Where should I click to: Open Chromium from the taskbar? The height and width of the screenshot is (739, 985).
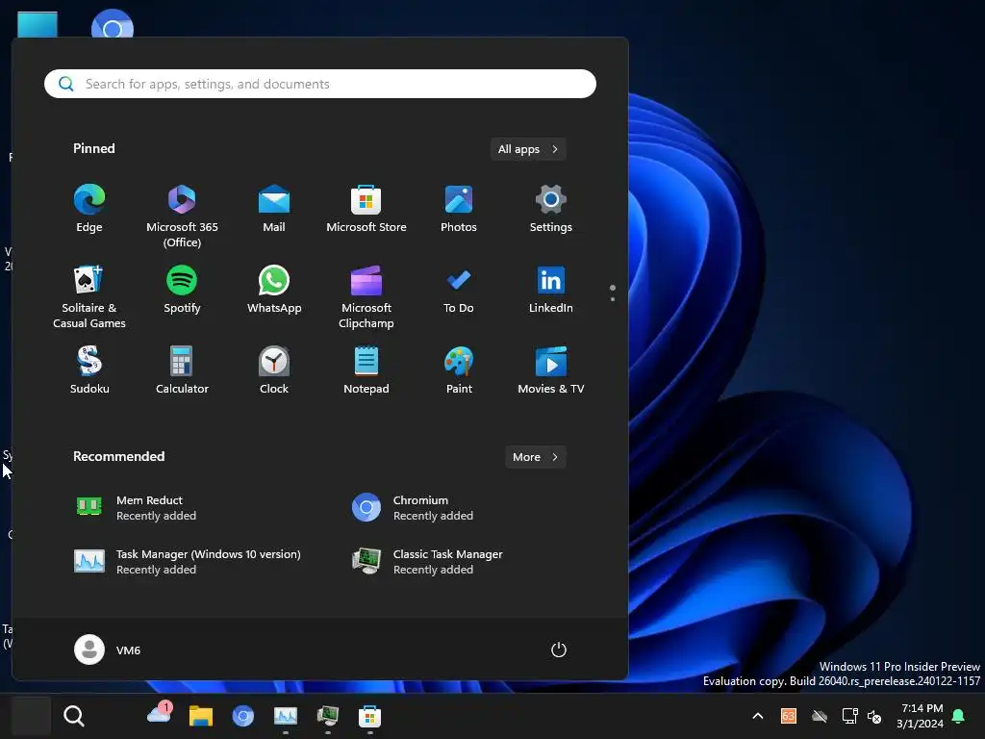click(x=243, y=716)
